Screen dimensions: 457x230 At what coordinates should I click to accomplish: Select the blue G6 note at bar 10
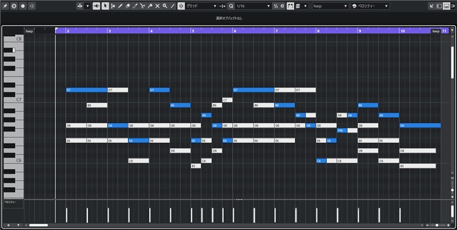point(420,125)
